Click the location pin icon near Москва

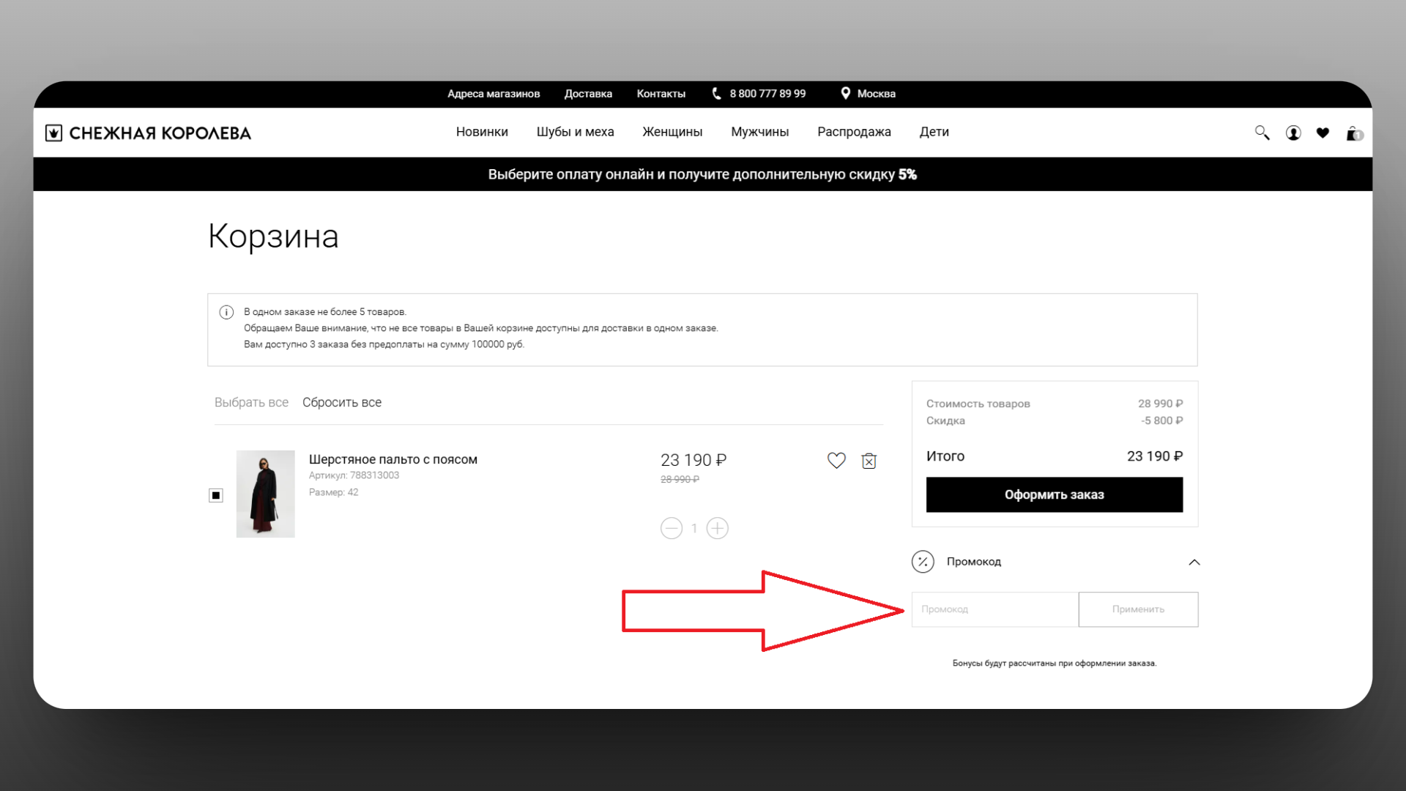pos(845,93)
